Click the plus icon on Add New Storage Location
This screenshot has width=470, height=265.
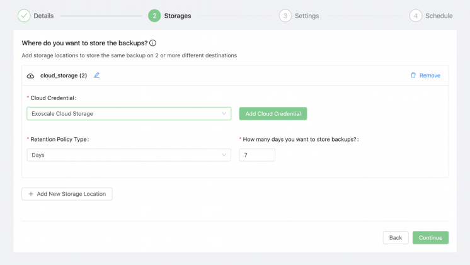coord(31,194)
